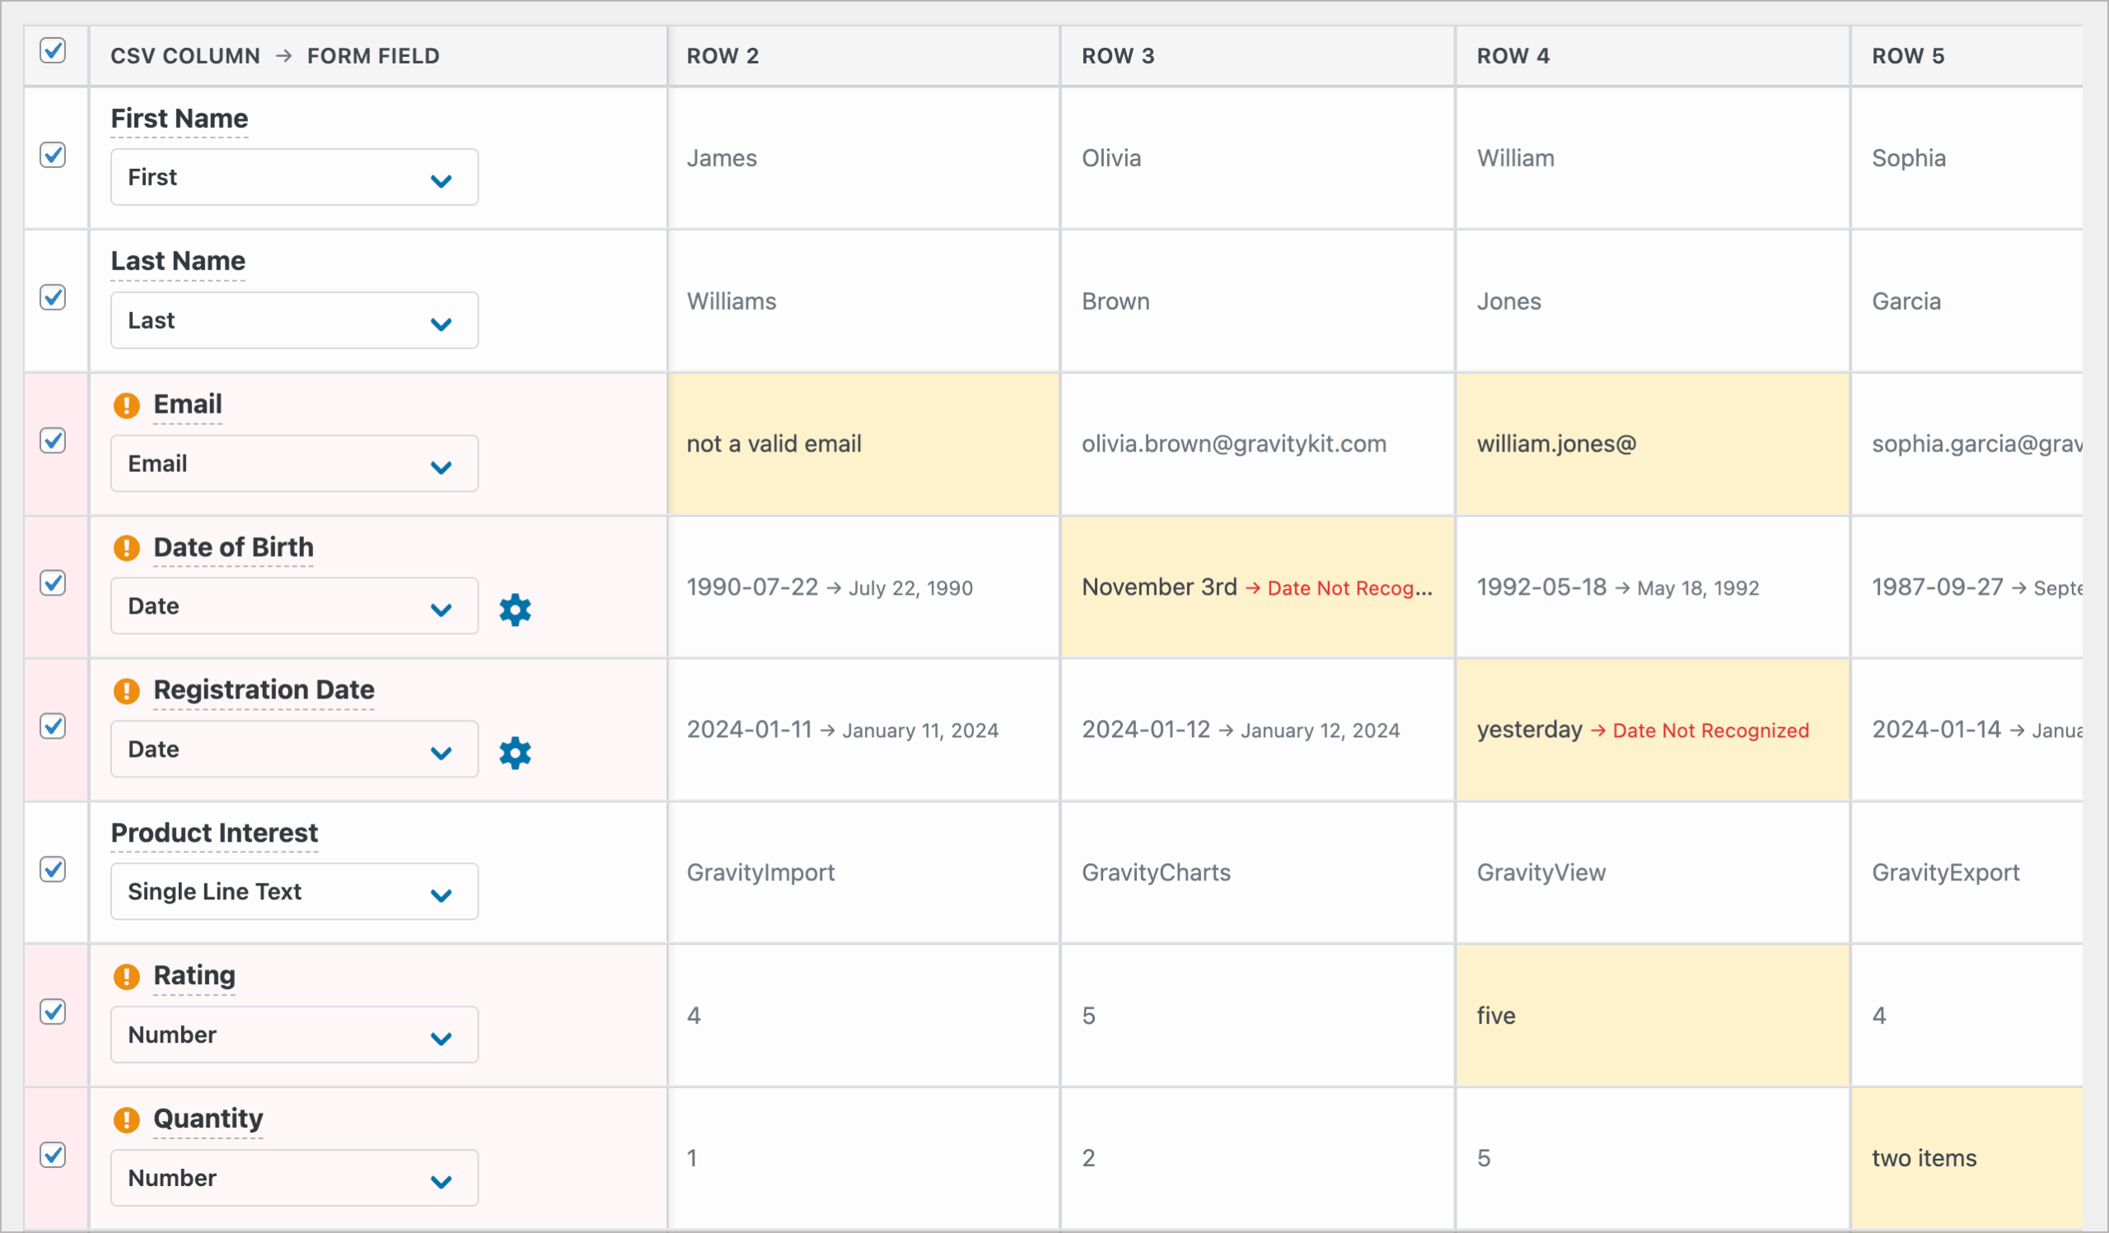Click the warning icon next to Email

click(x=126, y=405)
